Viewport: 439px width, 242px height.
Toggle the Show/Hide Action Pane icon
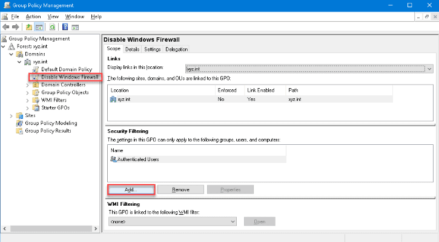(x=75, y=27)
